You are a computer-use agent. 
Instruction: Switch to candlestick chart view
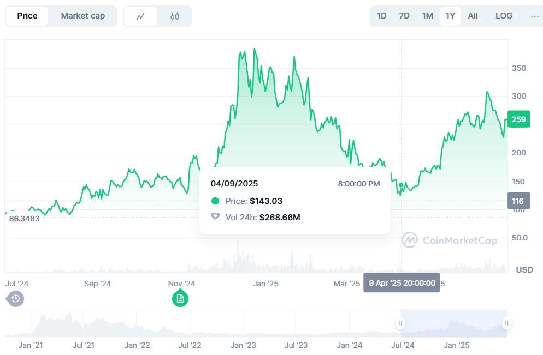tap(174, 16)
